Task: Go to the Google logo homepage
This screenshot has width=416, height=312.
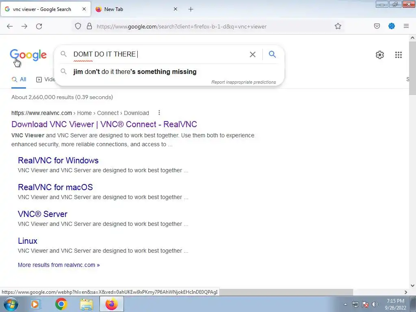Action: pyautogui.click(x=28, y=55)
